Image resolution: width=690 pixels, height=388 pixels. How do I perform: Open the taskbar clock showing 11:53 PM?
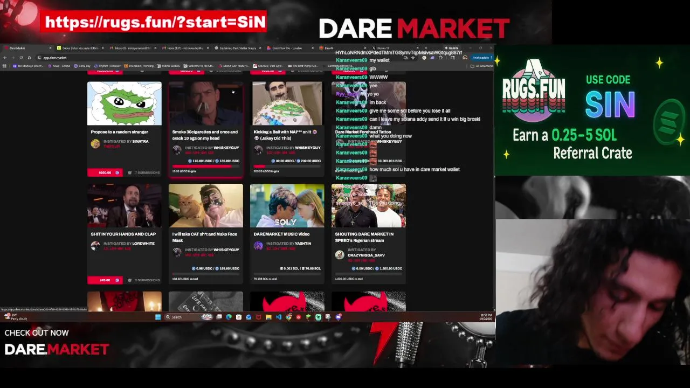(x=485, y=317)
